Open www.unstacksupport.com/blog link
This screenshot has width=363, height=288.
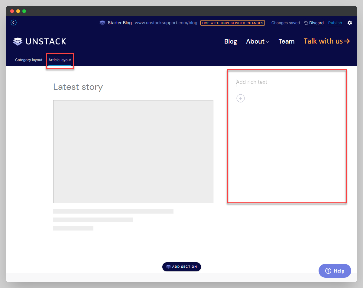pyautogui.click(x=166, y=23)
